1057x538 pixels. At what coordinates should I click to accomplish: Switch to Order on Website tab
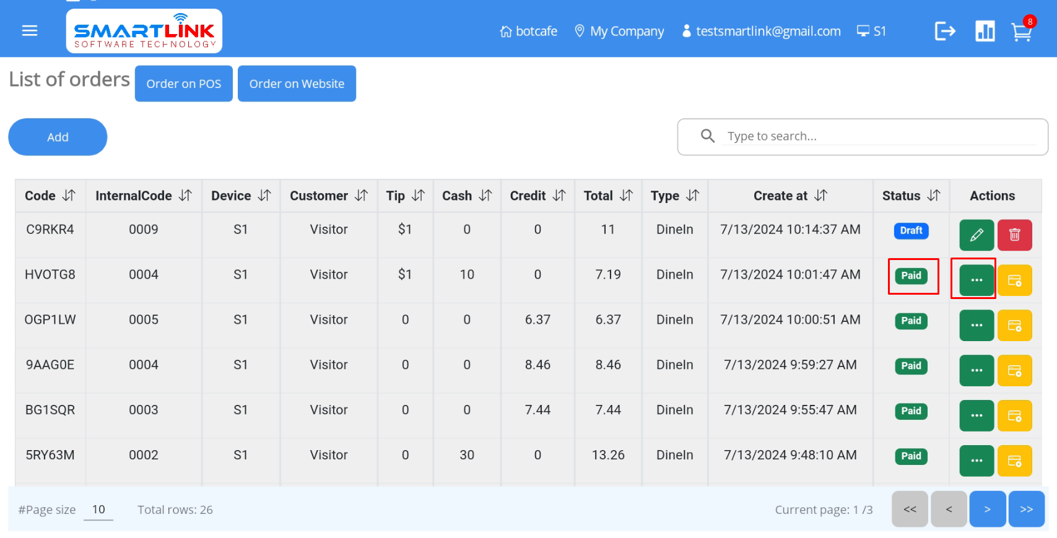(297, 84)
